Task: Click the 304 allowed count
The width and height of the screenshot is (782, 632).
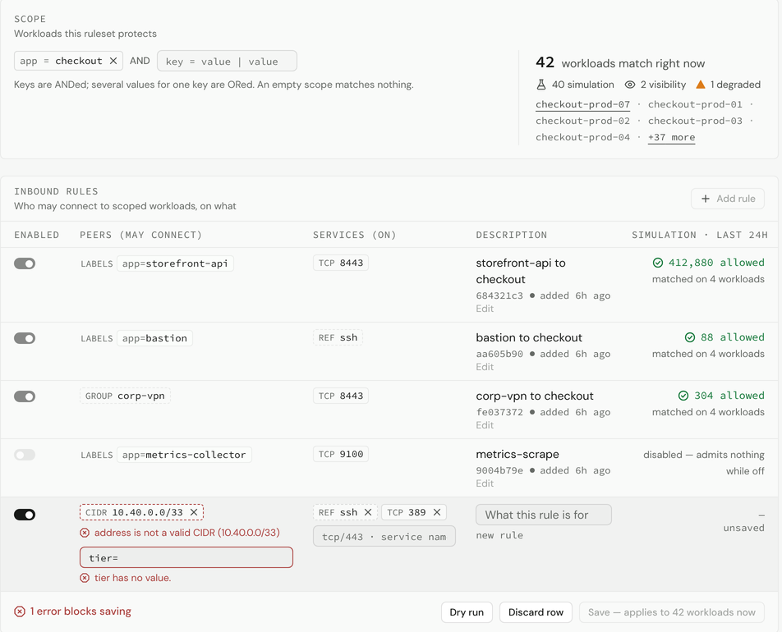Action: tap(729, 396)
